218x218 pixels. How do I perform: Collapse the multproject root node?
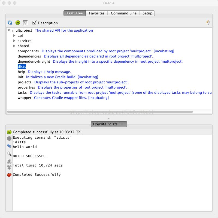tap(9, 30)
